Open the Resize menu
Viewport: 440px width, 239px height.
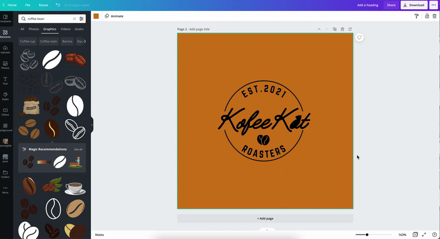[43, 5]
